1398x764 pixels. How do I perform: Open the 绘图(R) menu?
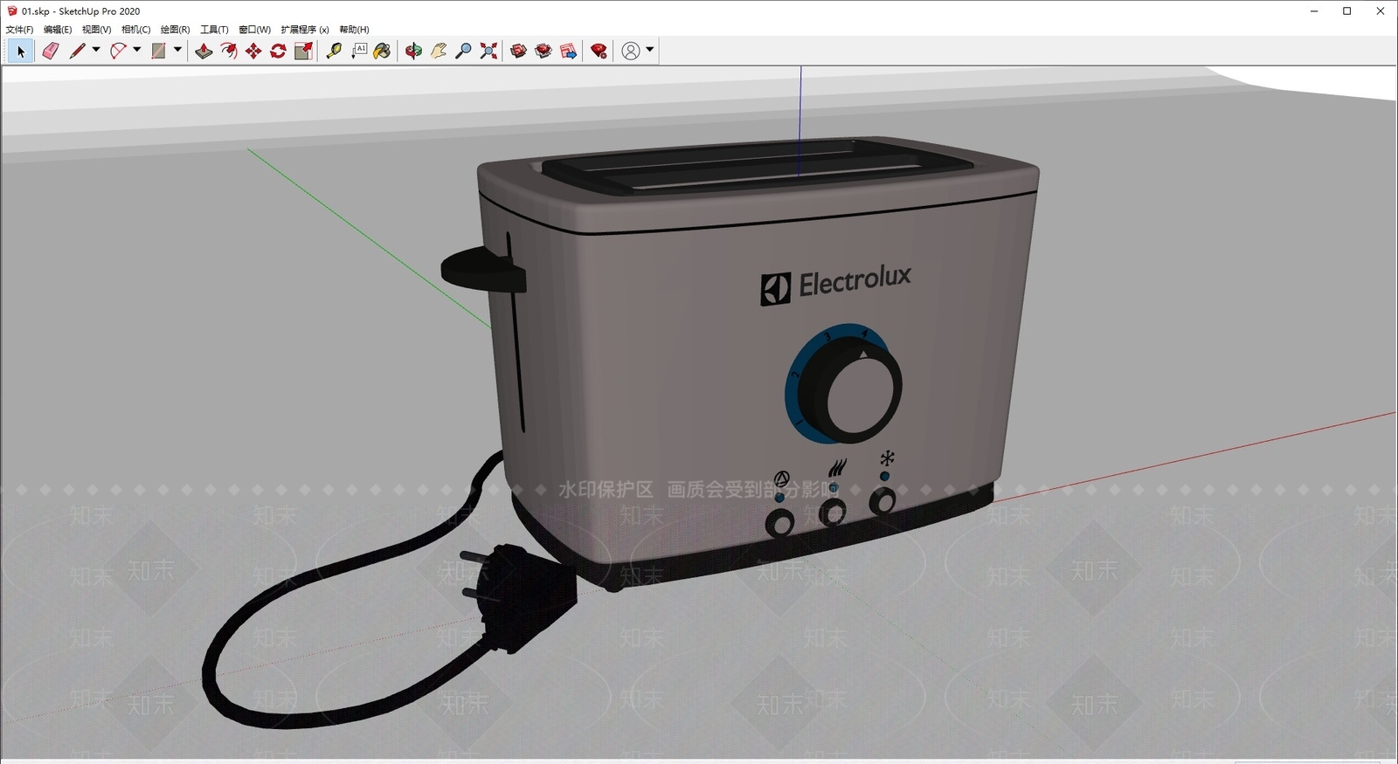click(x=175, y=30)
